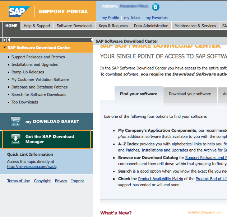Click Get the SAP Download Manager

46,139
